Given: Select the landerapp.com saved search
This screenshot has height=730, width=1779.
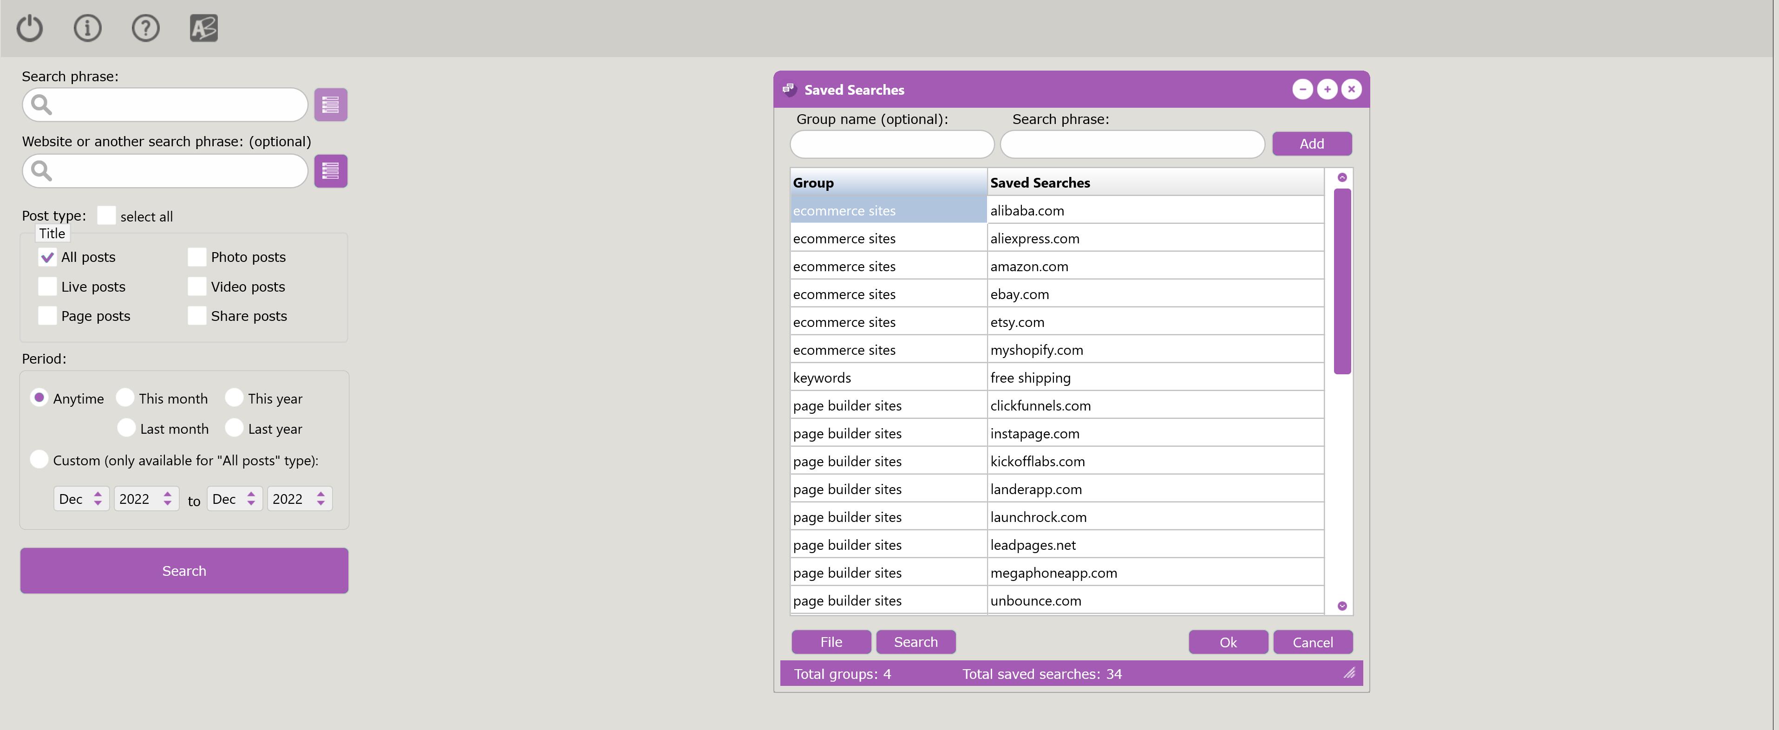Looking at the screenshot, I should [1155, 489].
